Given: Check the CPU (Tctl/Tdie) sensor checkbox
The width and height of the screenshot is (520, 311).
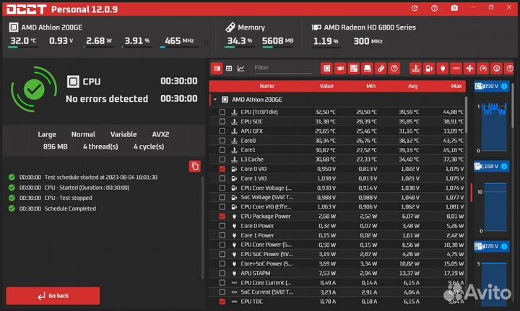Looking at the screenshot, I should pyautogui.click(x=222, y=112).
